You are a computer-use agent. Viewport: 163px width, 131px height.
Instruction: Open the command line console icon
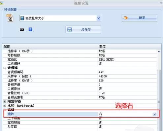(x=22, y=30)
